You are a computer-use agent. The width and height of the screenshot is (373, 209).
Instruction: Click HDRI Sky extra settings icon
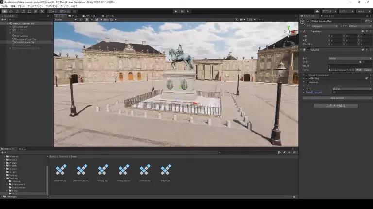point(367,78)
